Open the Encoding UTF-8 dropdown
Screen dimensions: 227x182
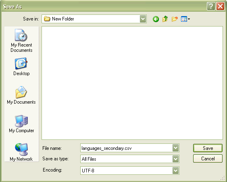[175, 171]
